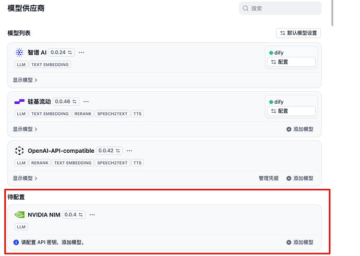Open the three-dot menu for 智谱 AI
Viewport: 360px width, 256px height.
pos(81,53)
